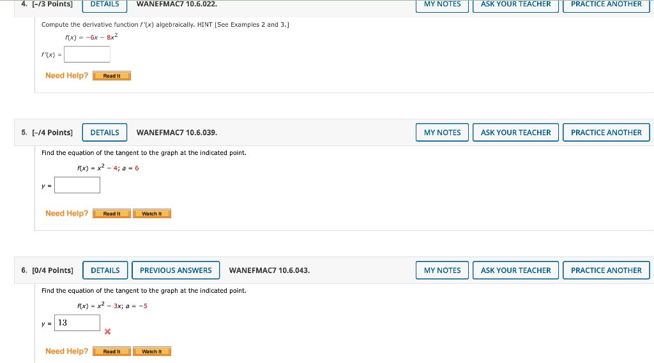This screenshot has height=363, width=654.
Task: View PREVIOUS ANSWERS for question 6
Action: point(176,270)
